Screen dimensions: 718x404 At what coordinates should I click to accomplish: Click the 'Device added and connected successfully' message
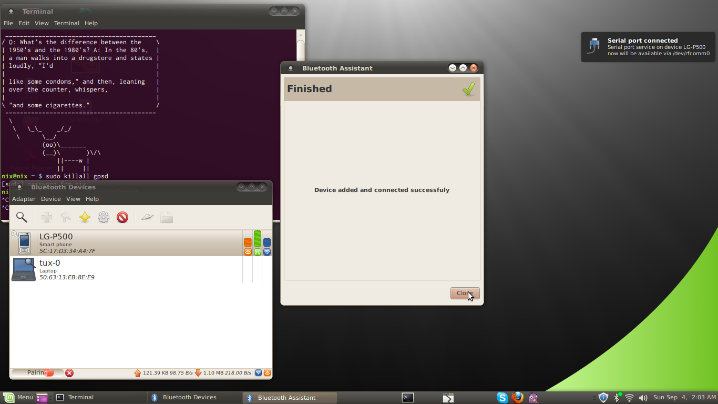tap(382, 190)
